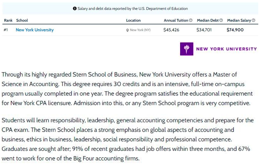Open the New York University link
Viewport: 261px width, 164px height.
tap(35, 30)
